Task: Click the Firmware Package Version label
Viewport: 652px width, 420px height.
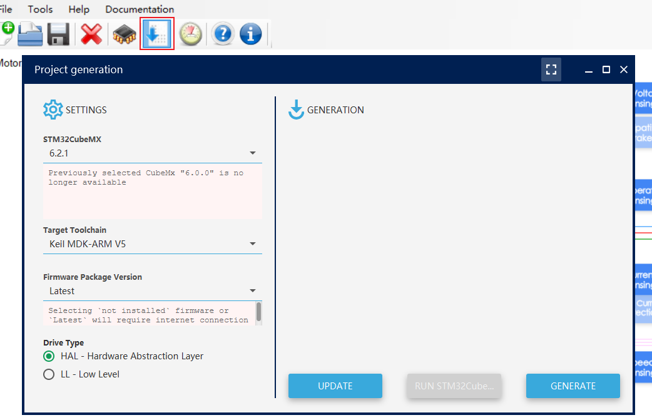Action: (x=93, y=277)
